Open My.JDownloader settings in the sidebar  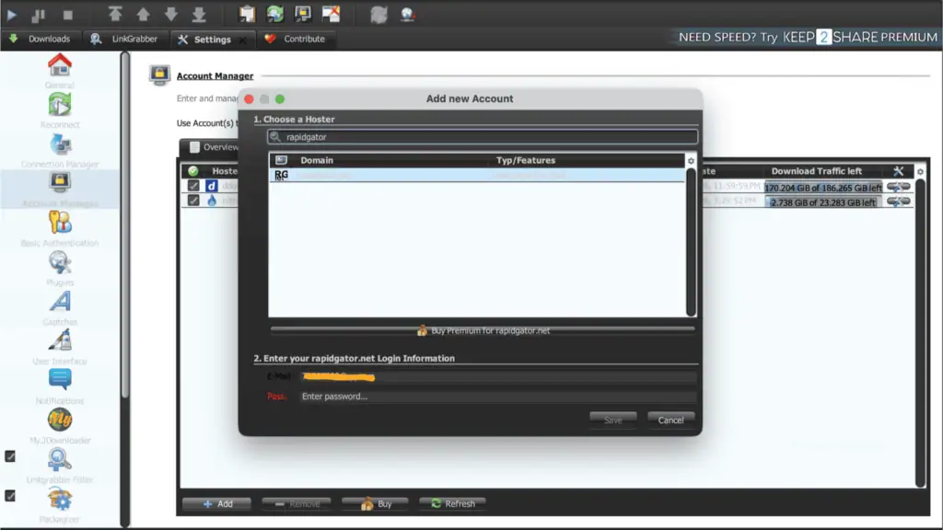pyautogui.click(x=60, y=426)
